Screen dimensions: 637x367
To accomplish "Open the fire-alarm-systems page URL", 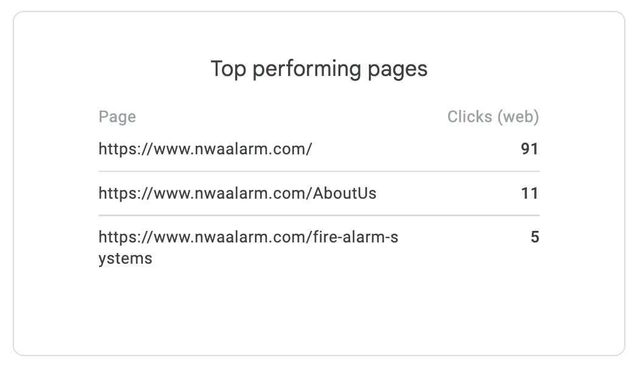I will coord(248,236).
